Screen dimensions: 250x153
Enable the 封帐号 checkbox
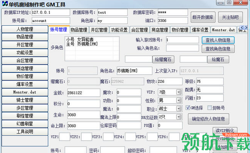pos(210,108)
